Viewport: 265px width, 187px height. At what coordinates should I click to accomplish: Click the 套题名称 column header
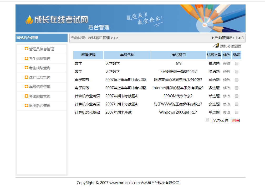click(x=127, y=55)
